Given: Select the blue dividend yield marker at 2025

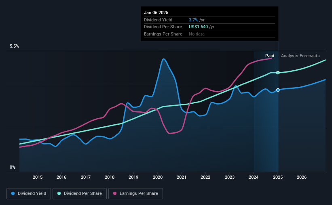Looking at the screenshot, I should click(278, 90).
